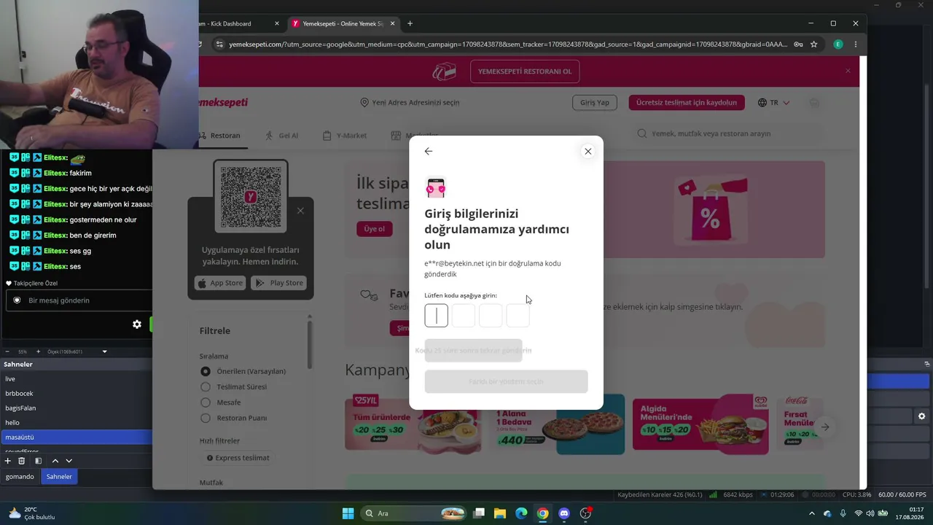Select the brbbocek scene in OBS
The height and width of the screenshot is (525, 933).
[76, 394]
